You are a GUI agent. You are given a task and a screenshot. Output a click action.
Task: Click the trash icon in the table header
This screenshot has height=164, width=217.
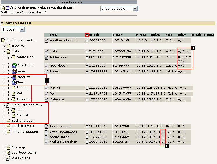pyautogui.click(x=87, y=35)
